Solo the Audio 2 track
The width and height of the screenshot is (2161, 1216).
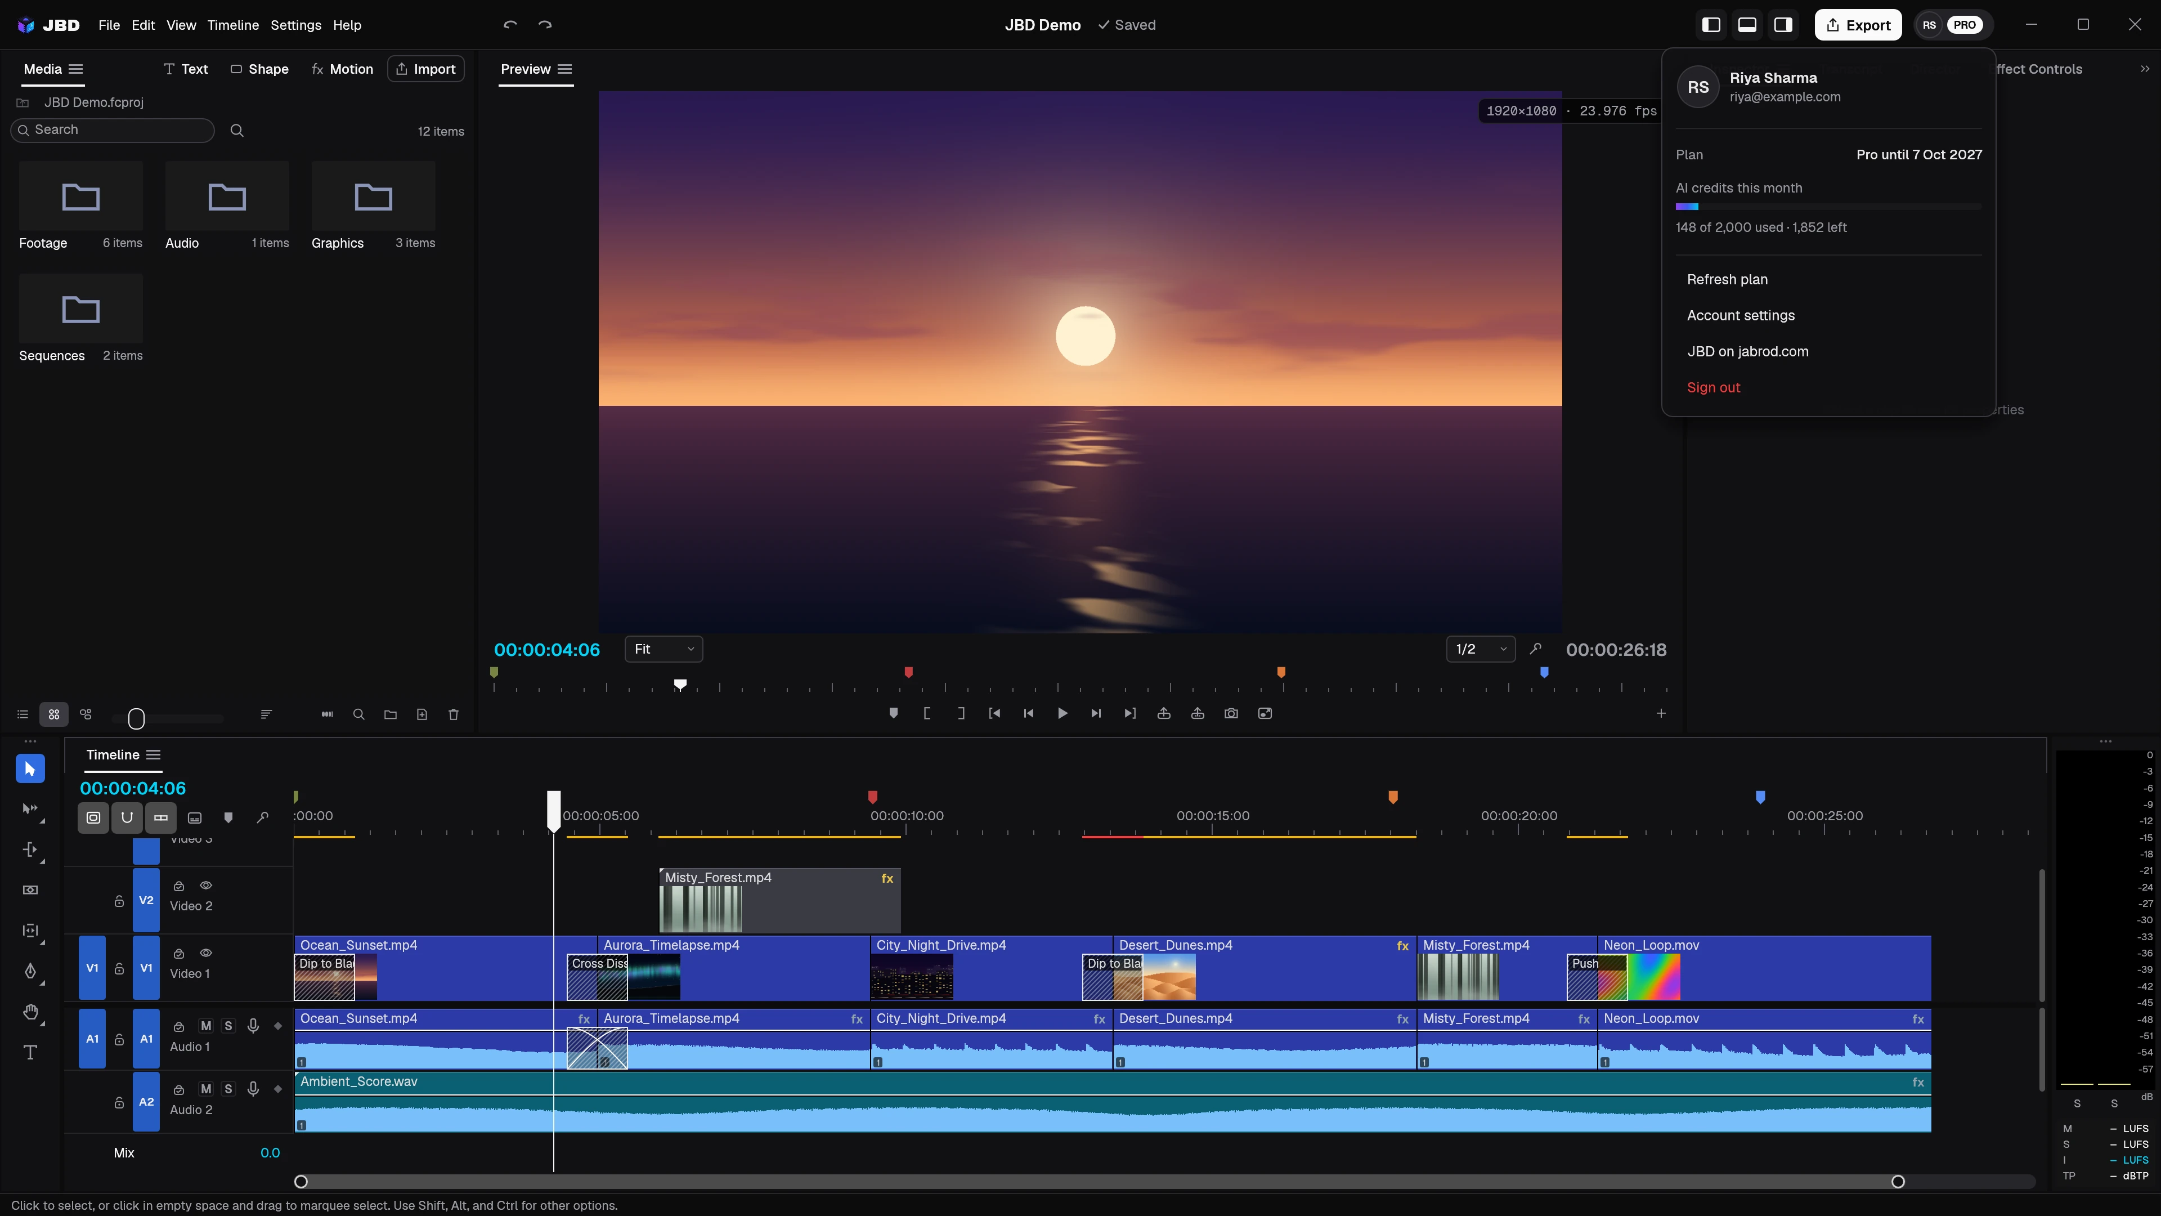pyautogui.click(x=228, y=1088)
